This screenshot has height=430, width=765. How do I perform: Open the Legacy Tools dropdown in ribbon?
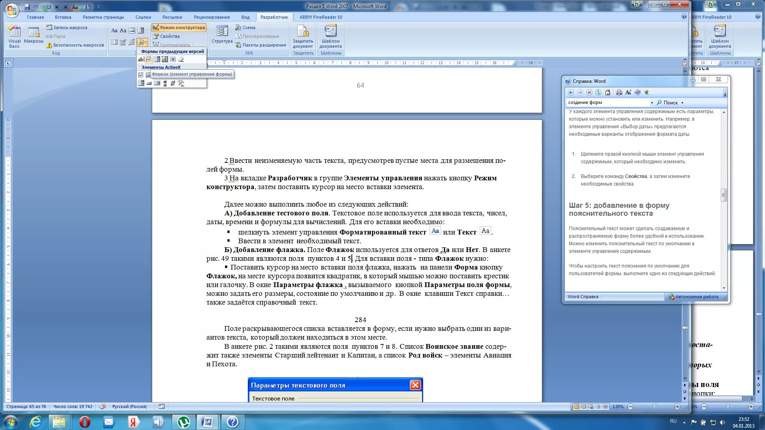point(142,42)
